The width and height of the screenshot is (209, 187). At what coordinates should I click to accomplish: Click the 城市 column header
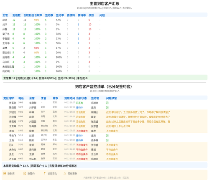(x=55, y=98)
